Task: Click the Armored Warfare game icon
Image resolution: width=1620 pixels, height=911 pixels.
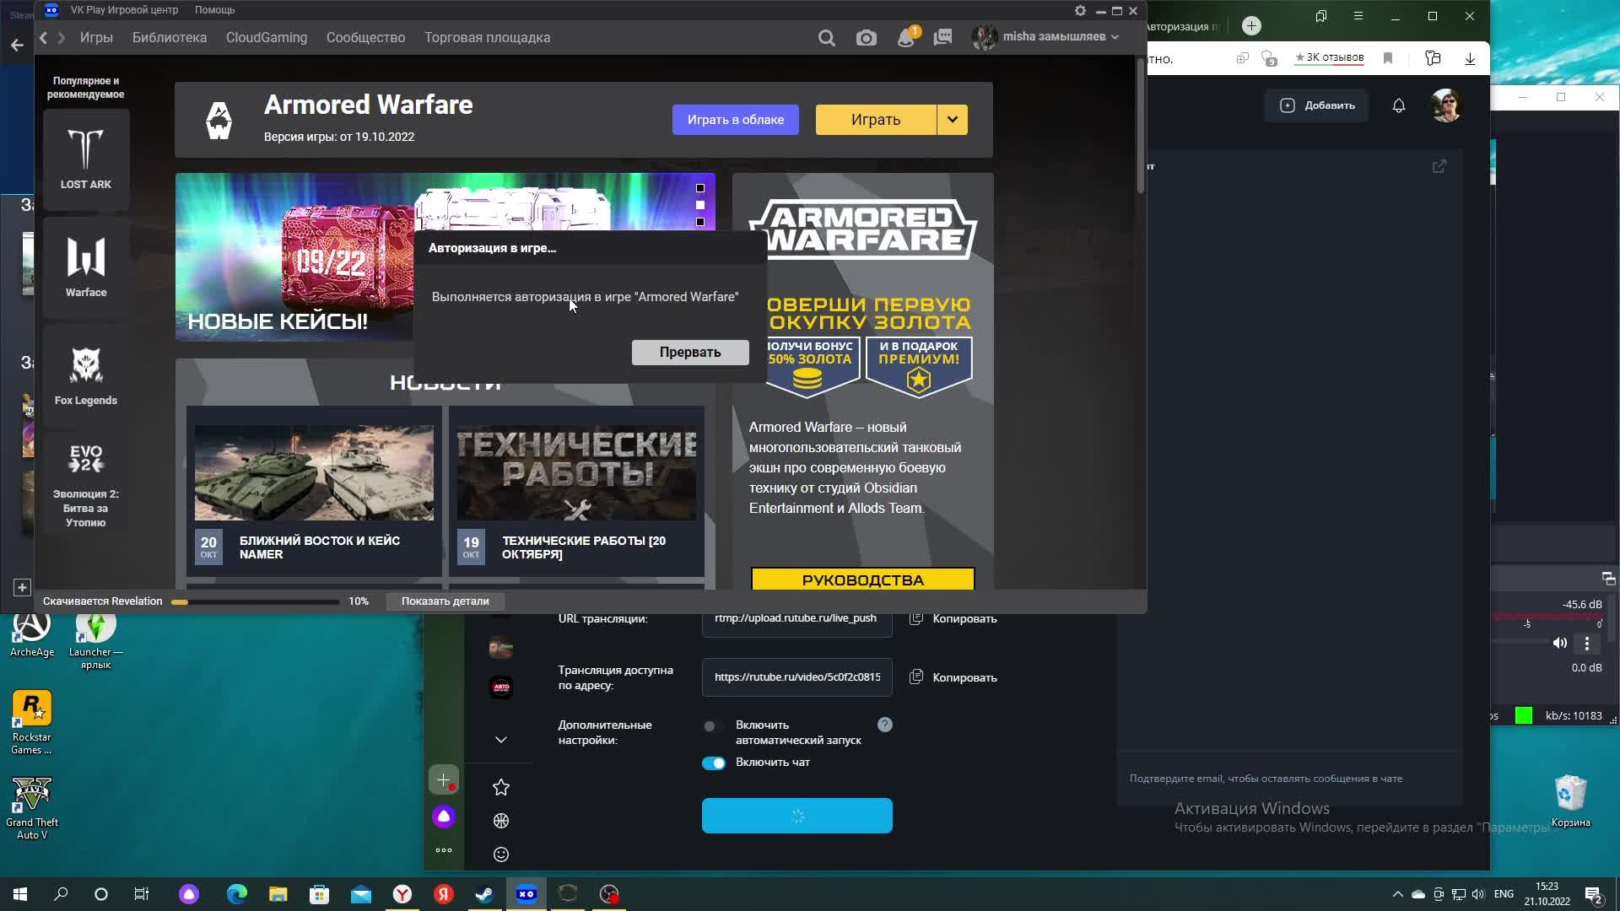Action: pyautogui.click(x=218, y=118)
